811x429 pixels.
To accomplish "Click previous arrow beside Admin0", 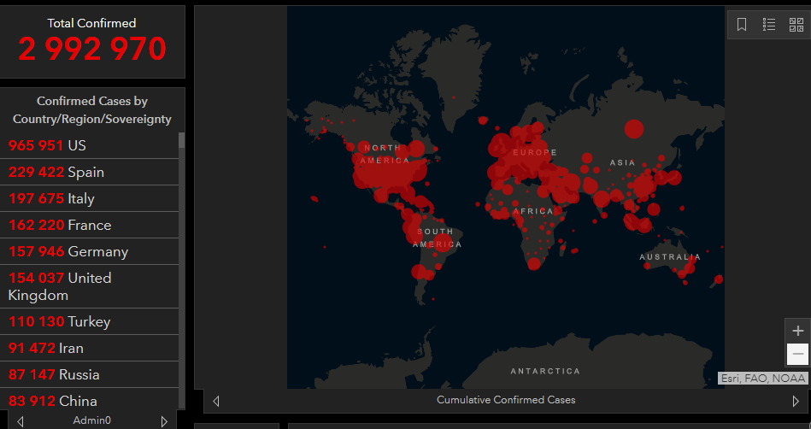I will click(x=21, y=421).
